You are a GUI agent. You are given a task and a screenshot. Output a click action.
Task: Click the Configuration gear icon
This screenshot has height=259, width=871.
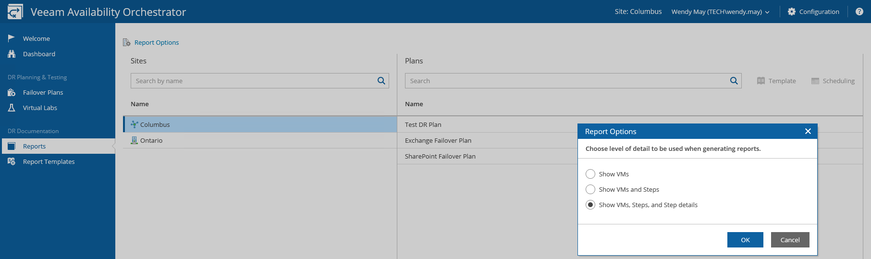792,12
